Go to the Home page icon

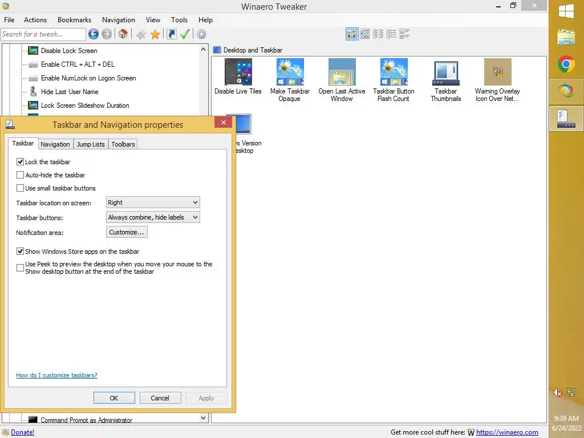pos(123,34)
